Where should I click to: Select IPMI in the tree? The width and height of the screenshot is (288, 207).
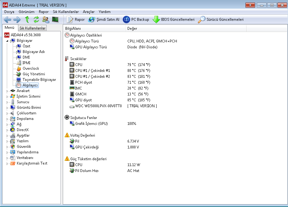click(x=26, y=63)
